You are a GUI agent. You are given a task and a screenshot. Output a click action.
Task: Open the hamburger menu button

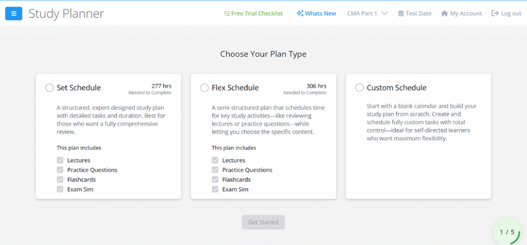(x=13, y=13)
